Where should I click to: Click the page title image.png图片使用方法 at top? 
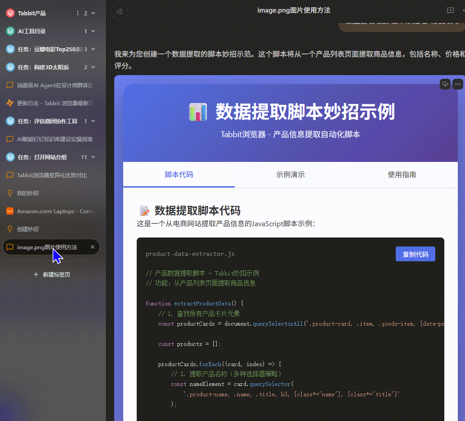click(294, 10)
